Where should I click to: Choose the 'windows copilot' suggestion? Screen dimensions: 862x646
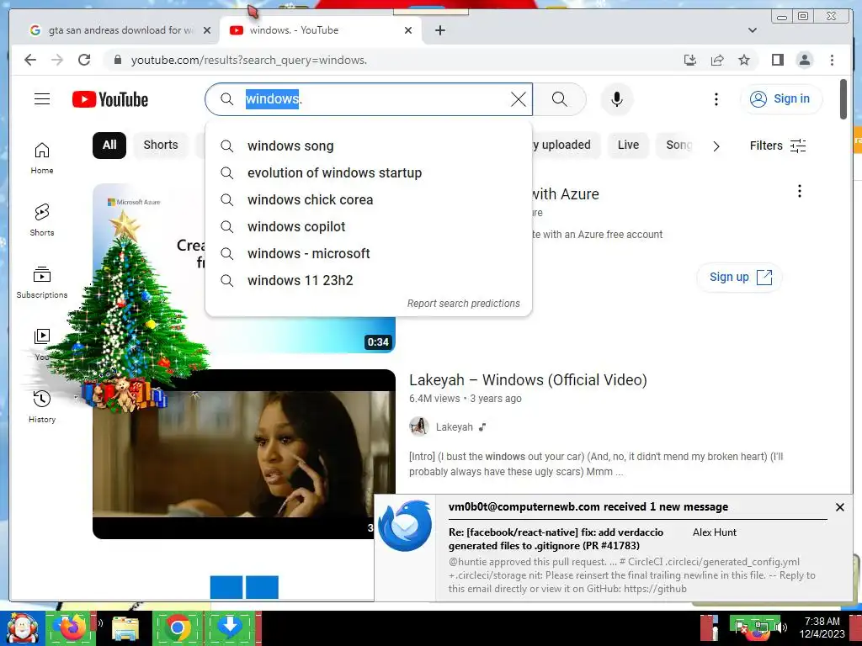369,227
